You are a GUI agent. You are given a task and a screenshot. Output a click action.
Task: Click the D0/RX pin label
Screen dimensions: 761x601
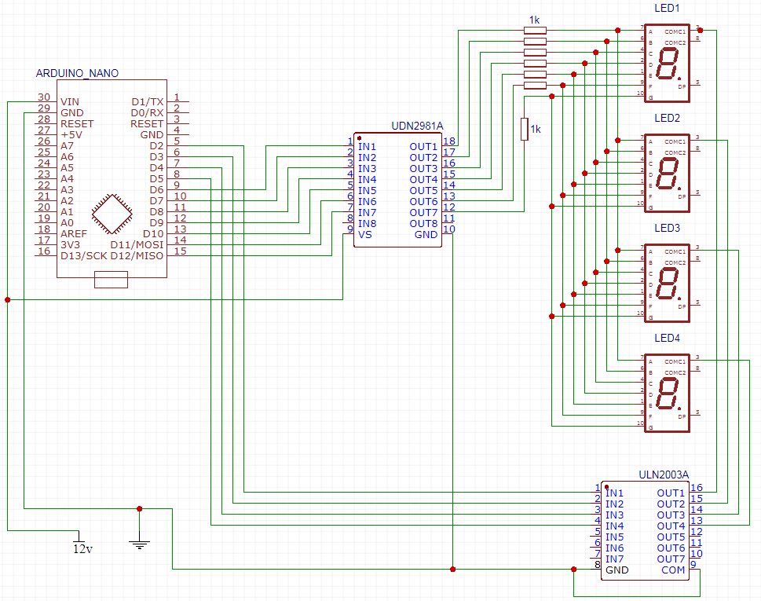(147, 113)
